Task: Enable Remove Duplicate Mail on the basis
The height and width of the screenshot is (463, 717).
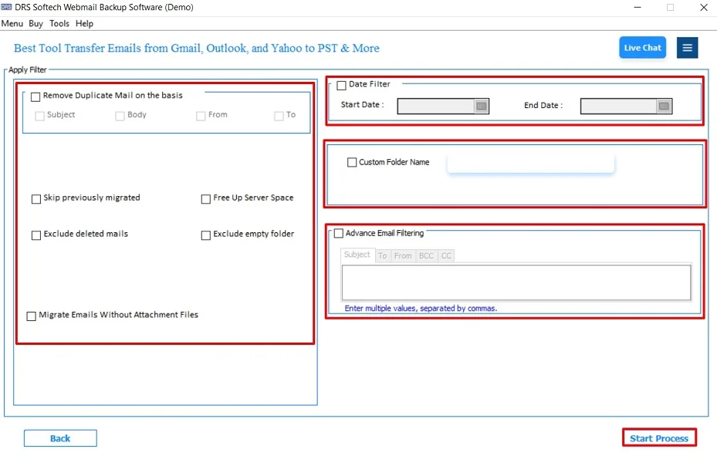Action: pos(35,96)
